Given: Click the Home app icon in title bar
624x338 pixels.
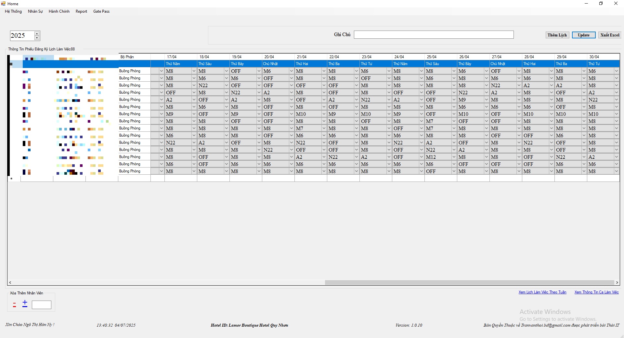Looking at the screenshot, I should point(3,4).
